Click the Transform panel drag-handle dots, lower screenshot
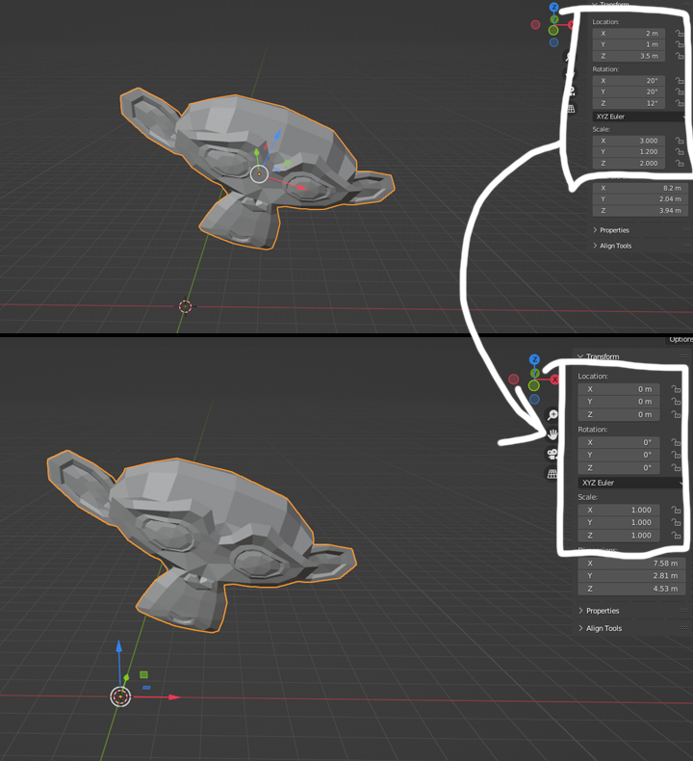693x761 pixels. [683, 356]
